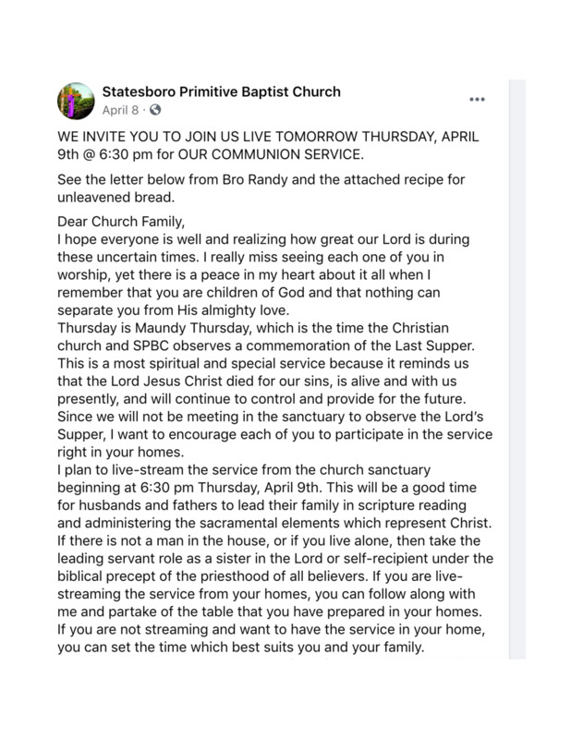Viewport: 571px width, 739px height.
Task: Click 'Thursday is Maundy Thursday' sentence start
Action: click(x=154, y=328)
